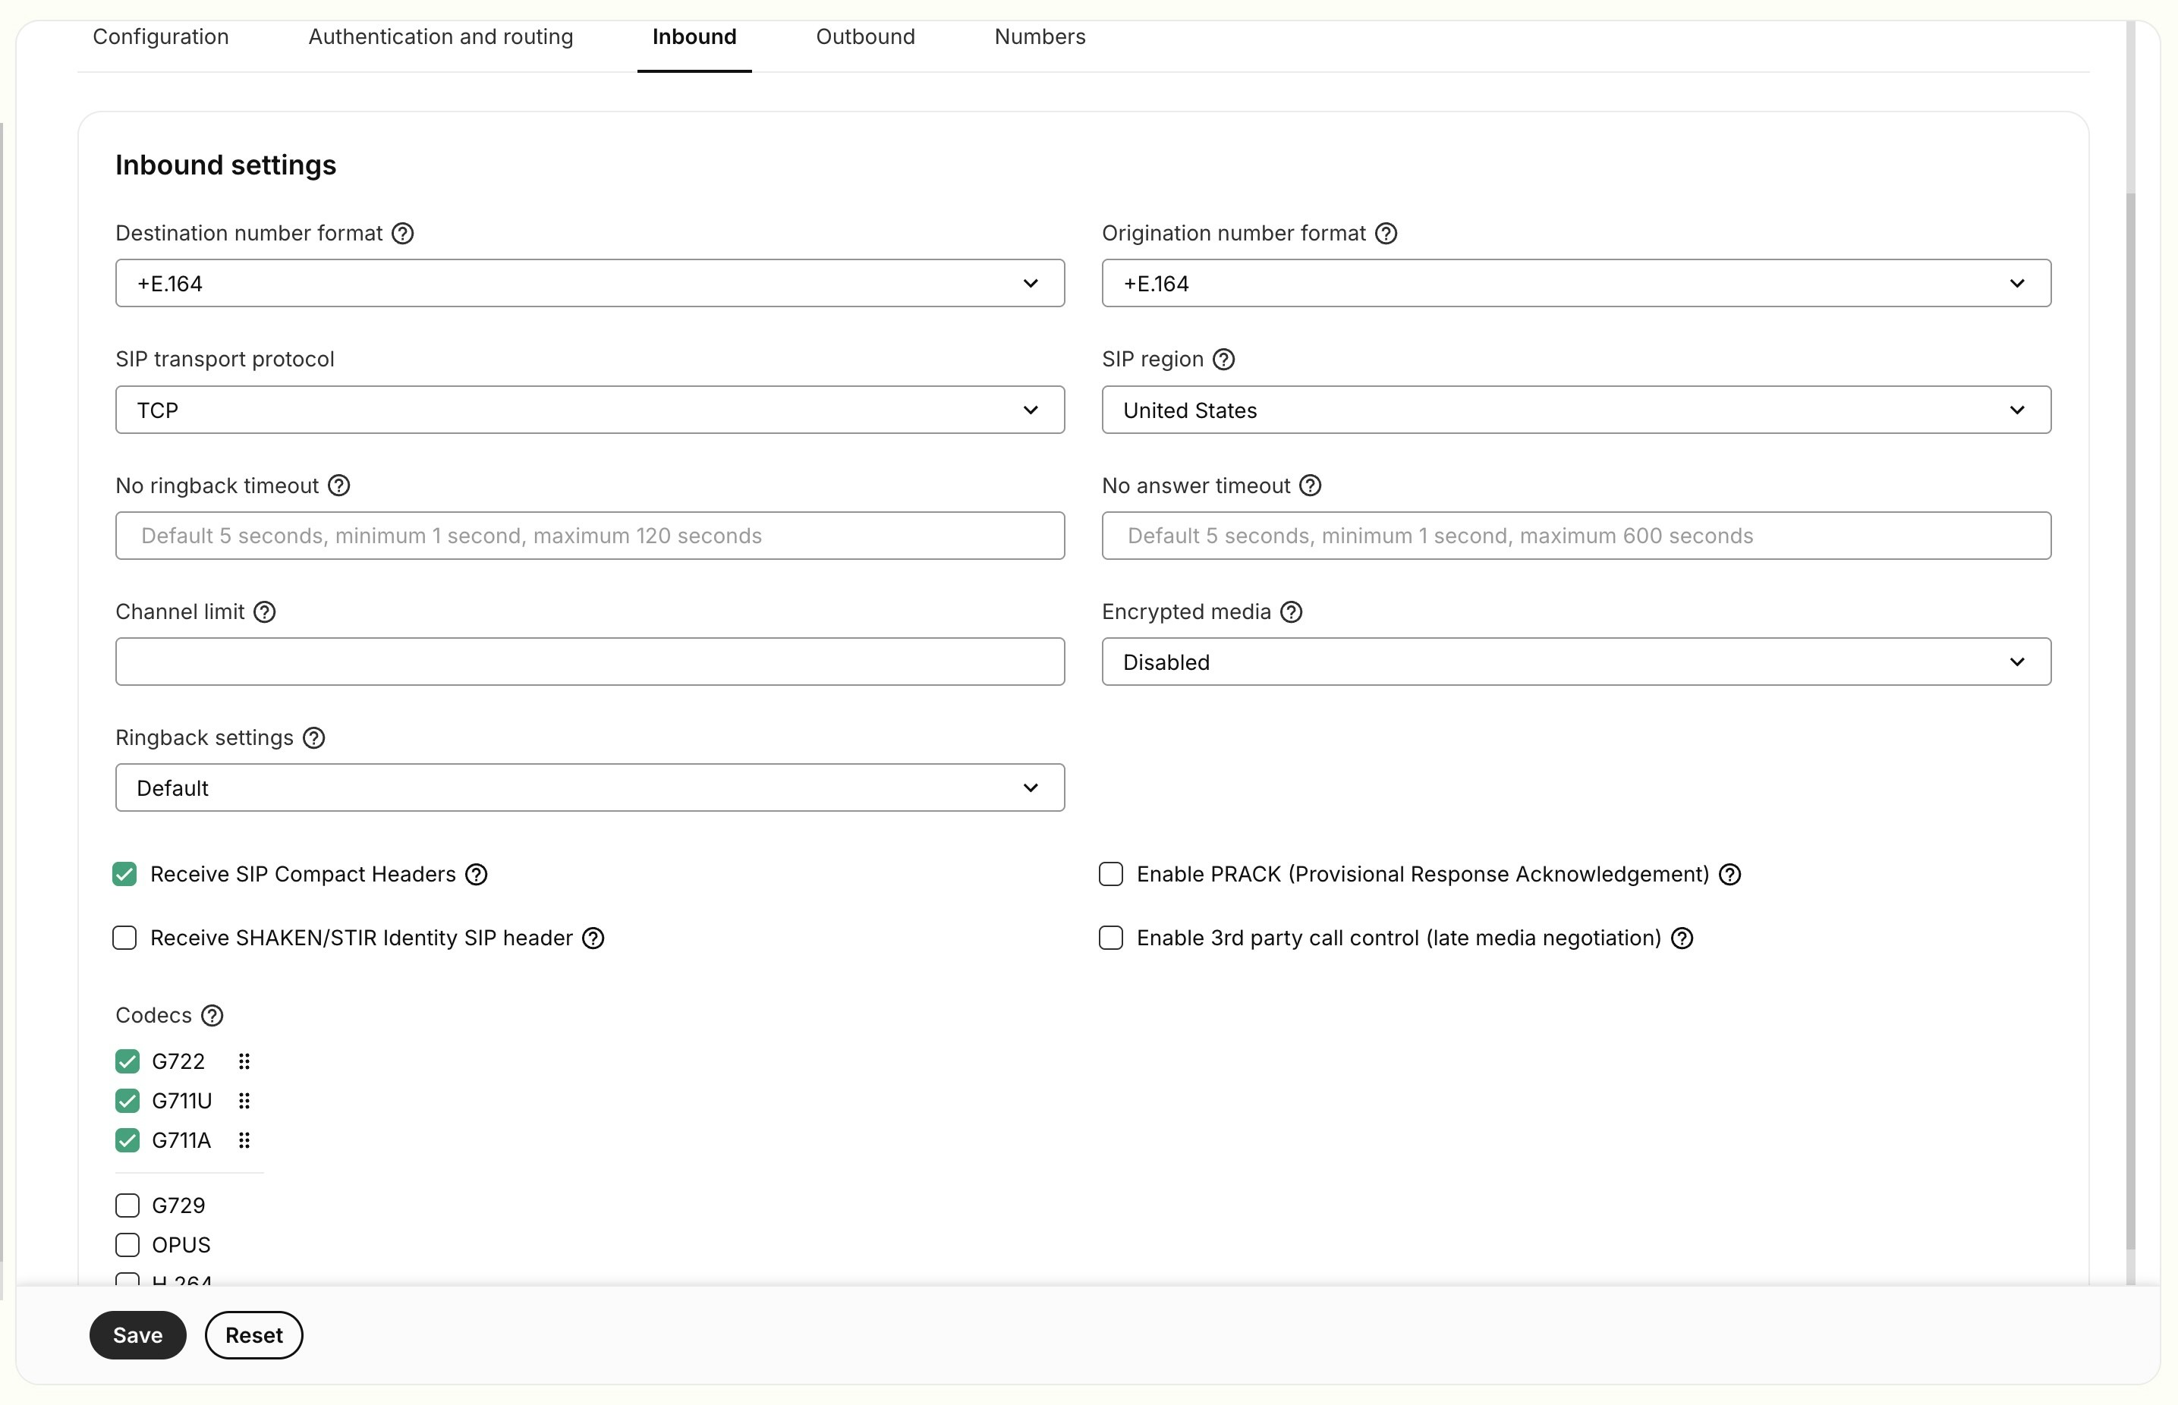The width and height of the screenshot is (2178, 1405).
Task: Switch to the Outbound tab
Action: 865,36
